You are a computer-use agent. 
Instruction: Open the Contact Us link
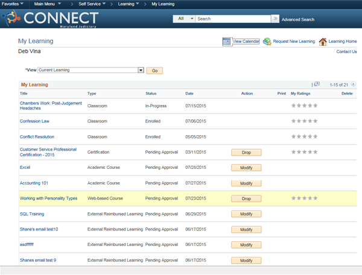[x=346, y=52]
